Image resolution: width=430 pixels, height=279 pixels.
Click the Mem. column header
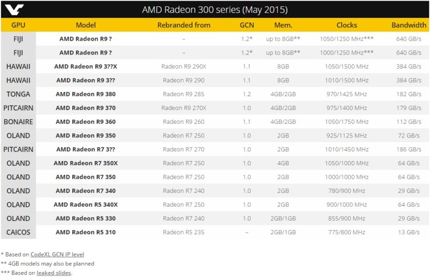(x=283, y=25)
